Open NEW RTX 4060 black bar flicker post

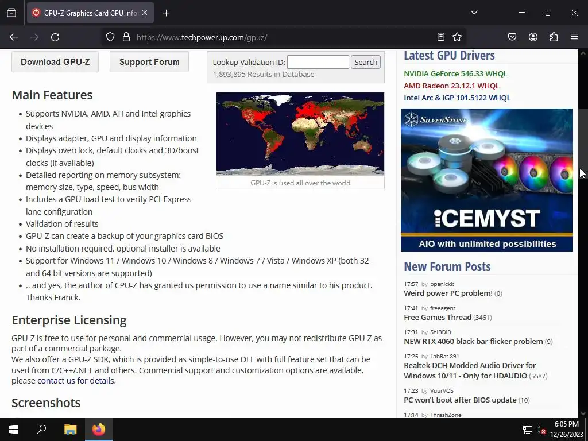pyautogui.click(x=473, y=341)
